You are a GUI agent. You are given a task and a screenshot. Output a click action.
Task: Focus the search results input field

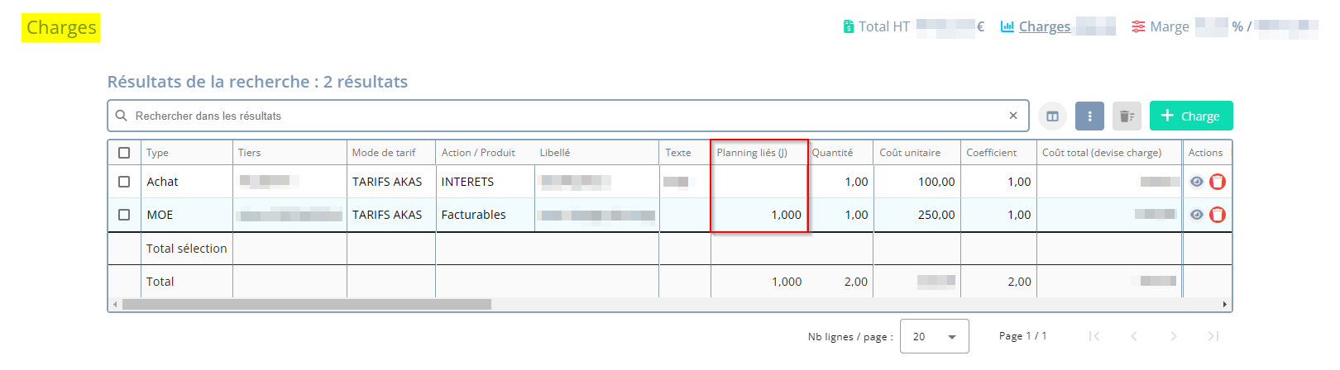[562, 116]
